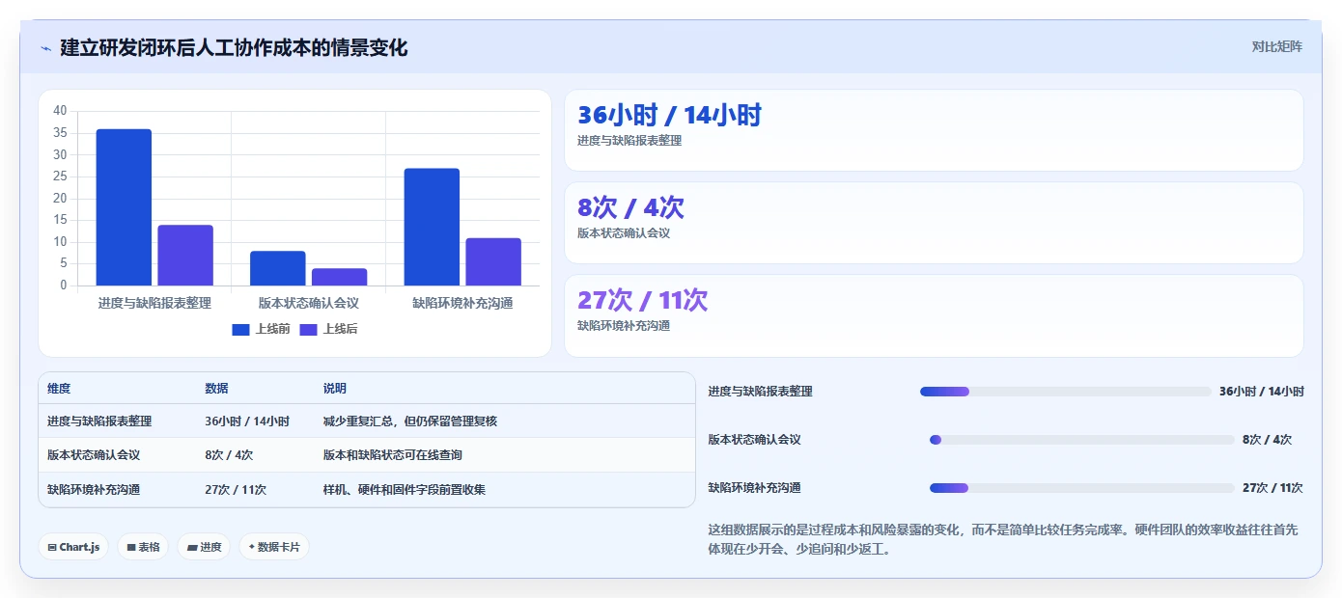Click the y-axis tick value 40

click(60, 111)
